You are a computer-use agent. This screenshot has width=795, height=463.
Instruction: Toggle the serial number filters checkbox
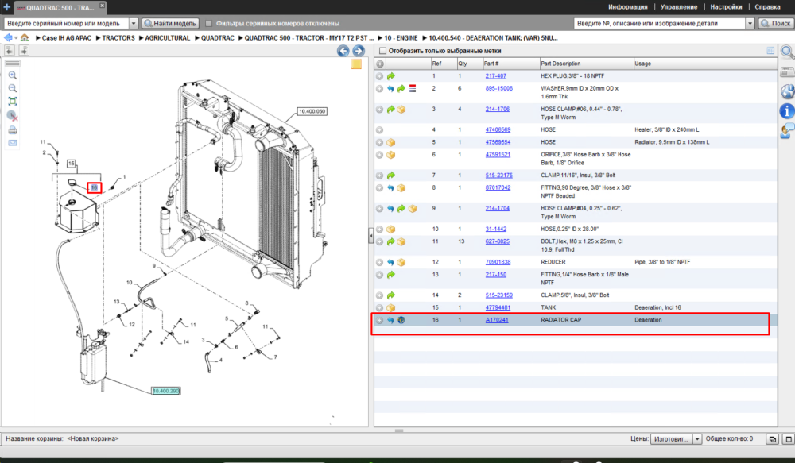pyautogui.click(x=208, y=23)
